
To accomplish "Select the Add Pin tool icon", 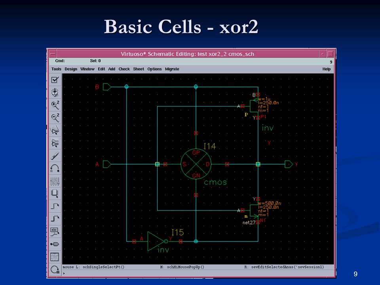I will (55, 244).
